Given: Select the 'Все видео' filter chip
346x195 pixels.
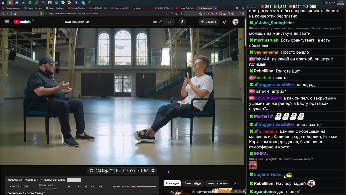Looking at the screenshot, I should (172, 183).
